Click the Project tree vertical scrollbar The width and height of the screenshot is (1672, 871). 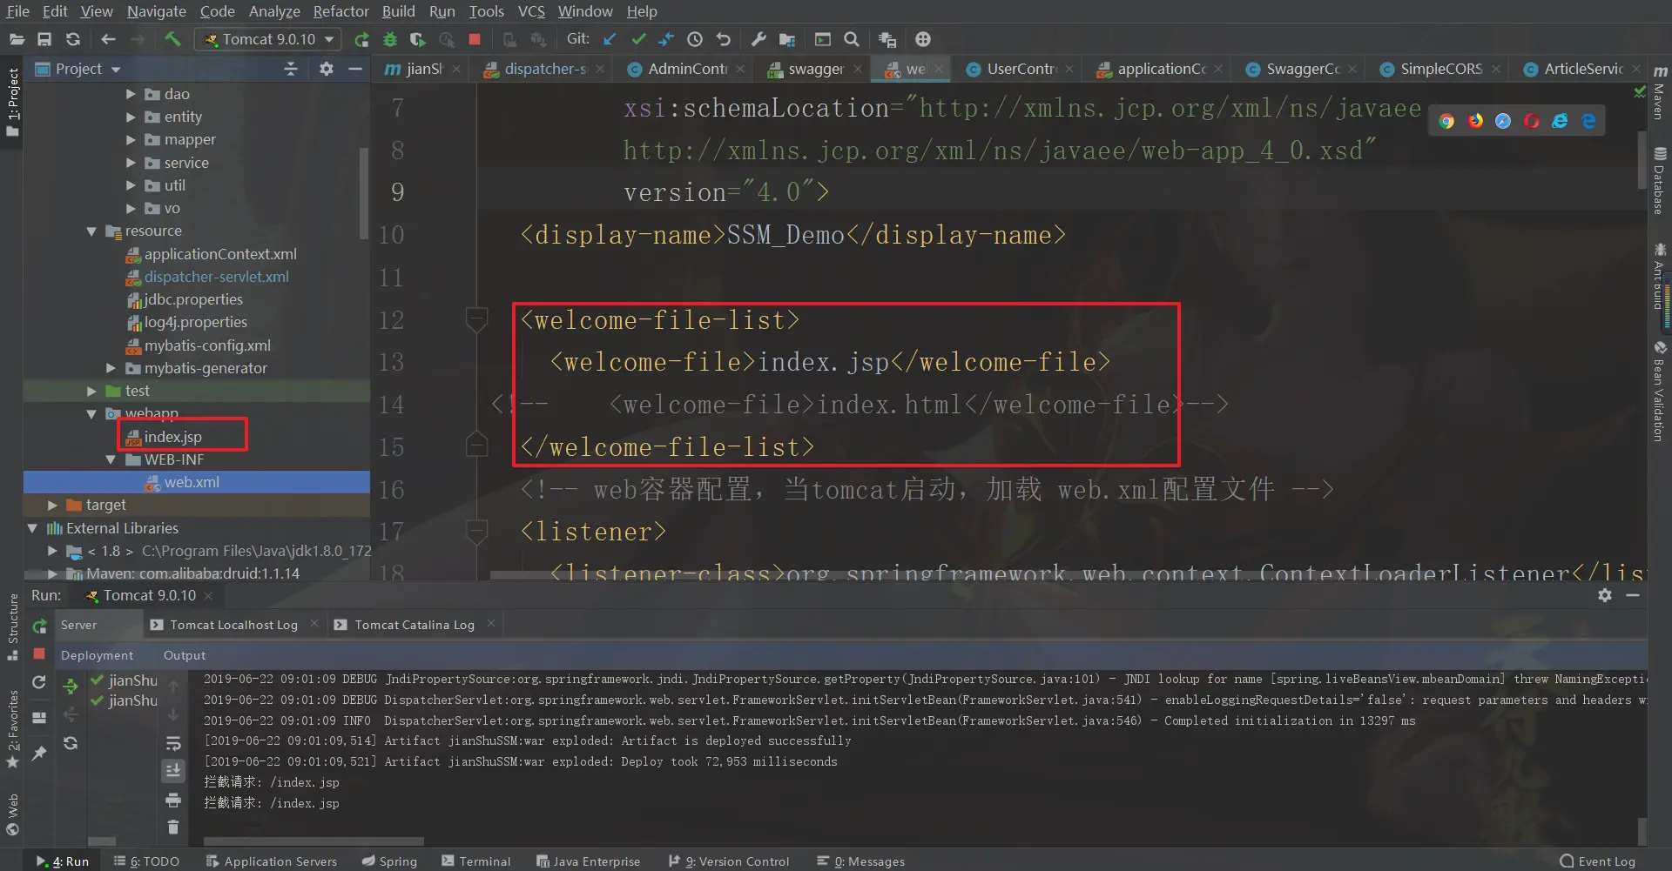point(364,191)
